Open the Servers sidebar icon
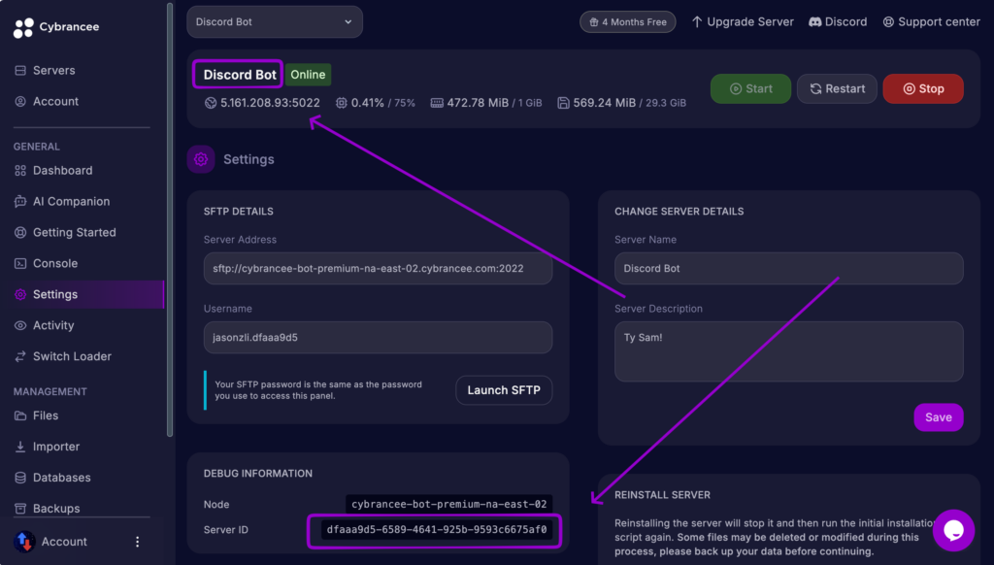The height and width of the screenshot is (565, 994). (x=20, y=71)
